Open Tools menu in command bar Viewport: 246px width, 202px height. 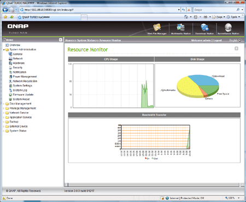[233, 17]
